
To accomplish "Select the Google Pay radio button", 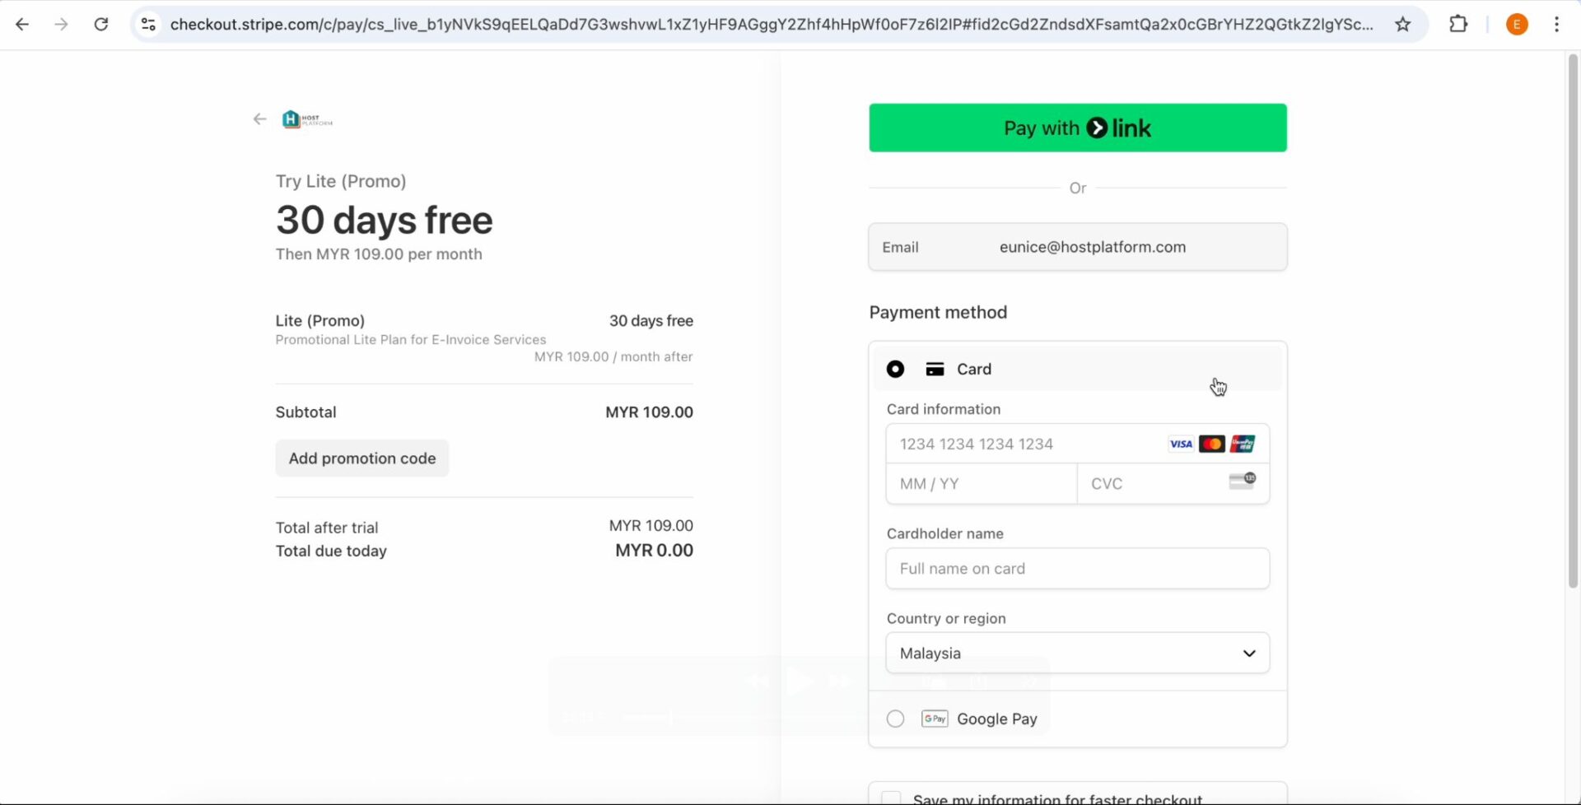I will click(895, 719).
